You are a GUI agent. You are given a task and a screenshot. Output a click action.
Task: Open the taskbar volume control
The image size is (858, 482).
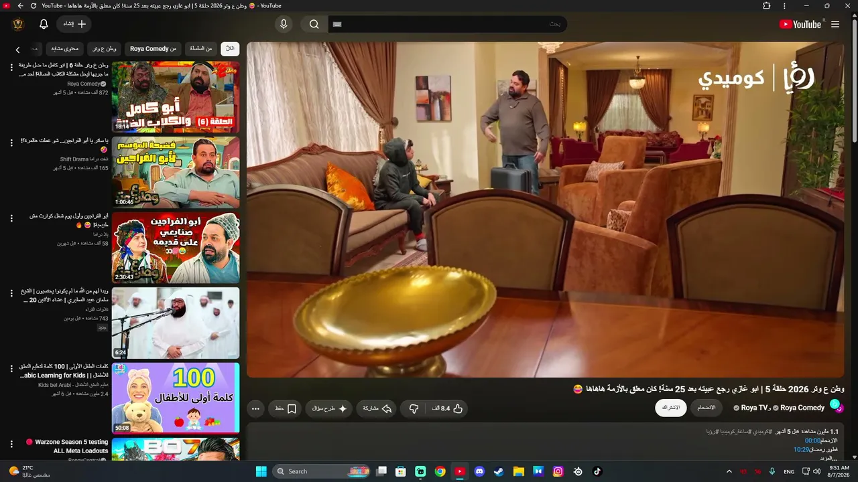tap(816, 471)
